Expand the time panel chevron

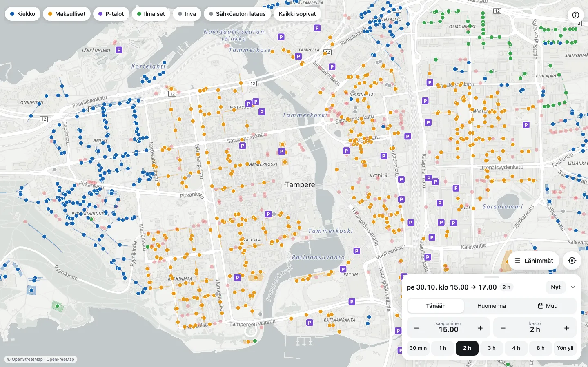573,287
